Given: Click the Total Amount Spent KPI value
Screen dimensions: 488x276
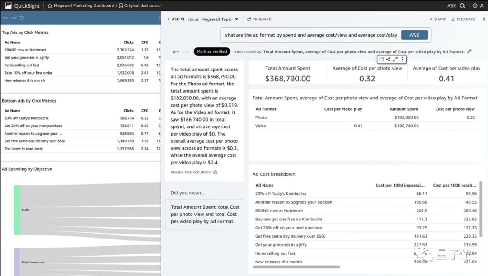Looking at the screenshot, I should click(x=288, y=79).
